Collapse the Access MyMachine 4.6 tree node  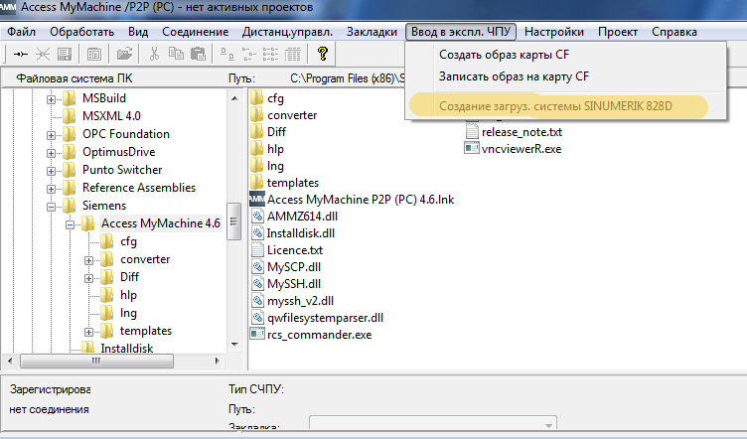71,223
